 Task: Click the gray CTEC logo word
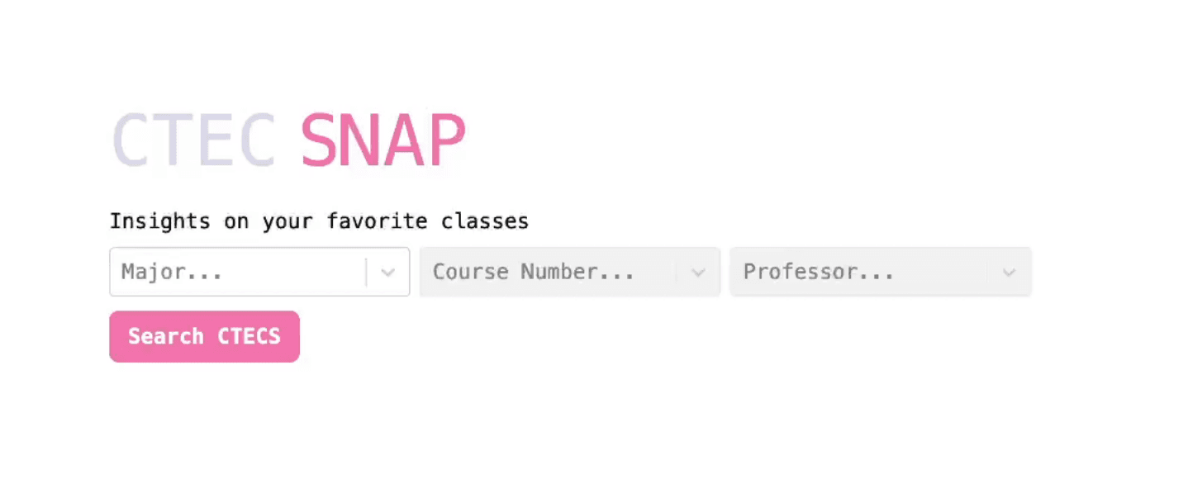[193, 140]
